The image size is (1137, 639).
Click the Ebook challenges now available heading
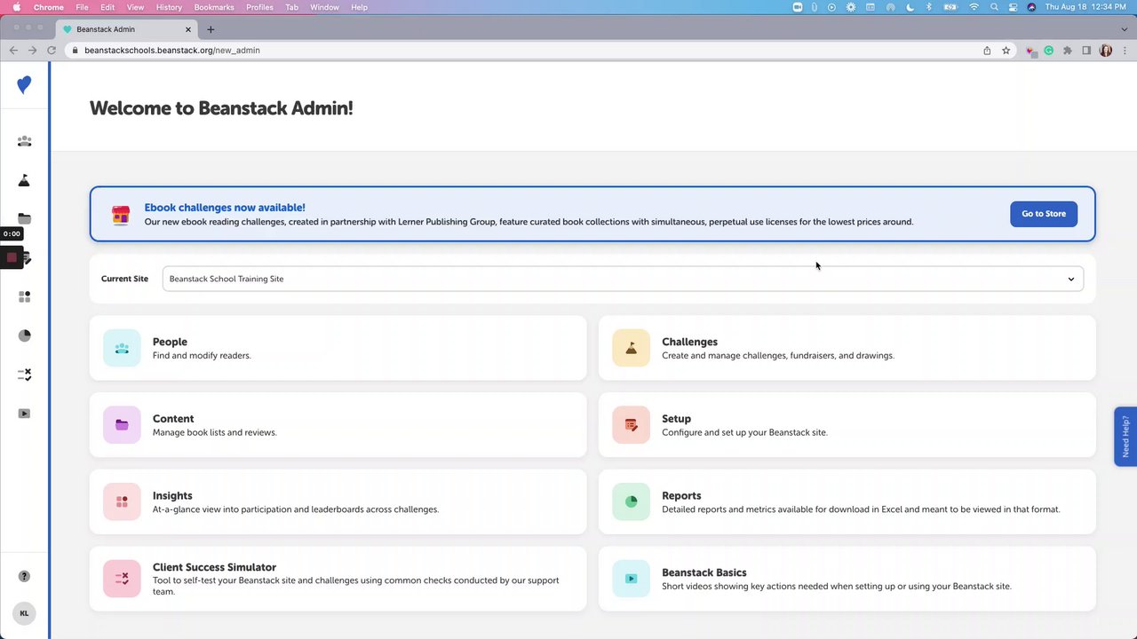coord(225,208)
